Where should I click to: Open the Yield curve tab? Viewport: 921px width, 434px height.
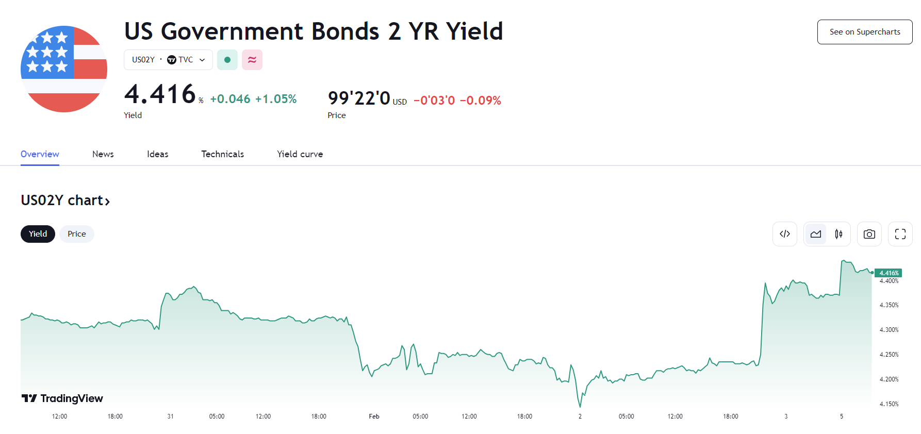click(300, 154)
